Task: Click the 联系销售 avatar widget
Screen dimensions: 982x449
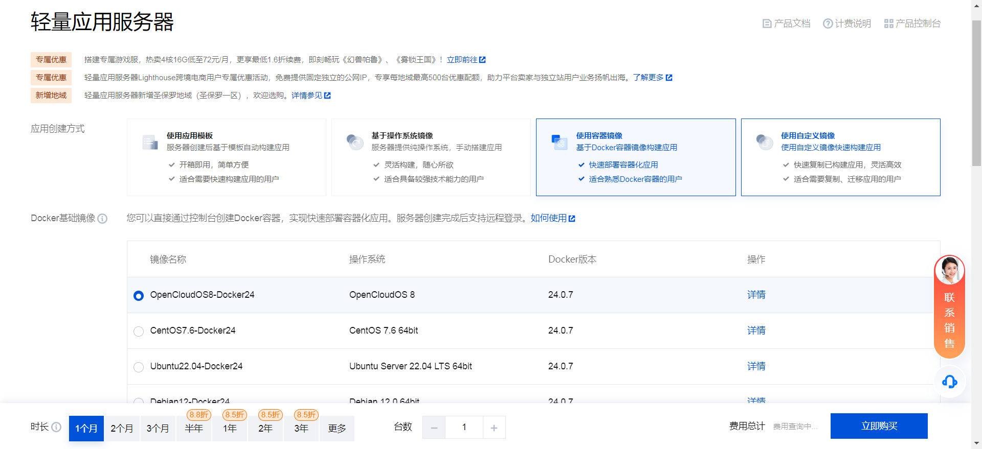Action: coord(949,306)
